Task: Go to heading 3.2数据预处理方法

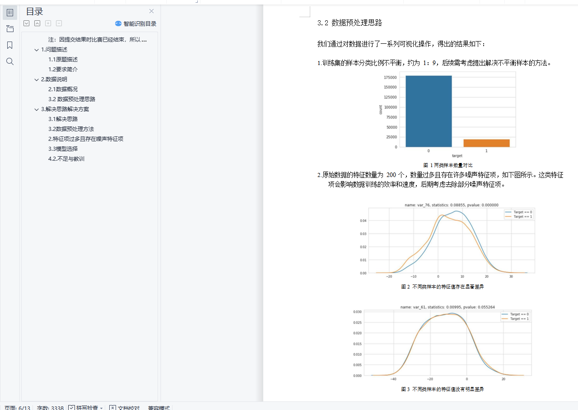Action: tap(71, 129)
